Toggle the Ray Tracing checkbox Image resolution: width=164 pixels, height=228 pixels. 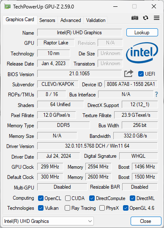(67, 208)
